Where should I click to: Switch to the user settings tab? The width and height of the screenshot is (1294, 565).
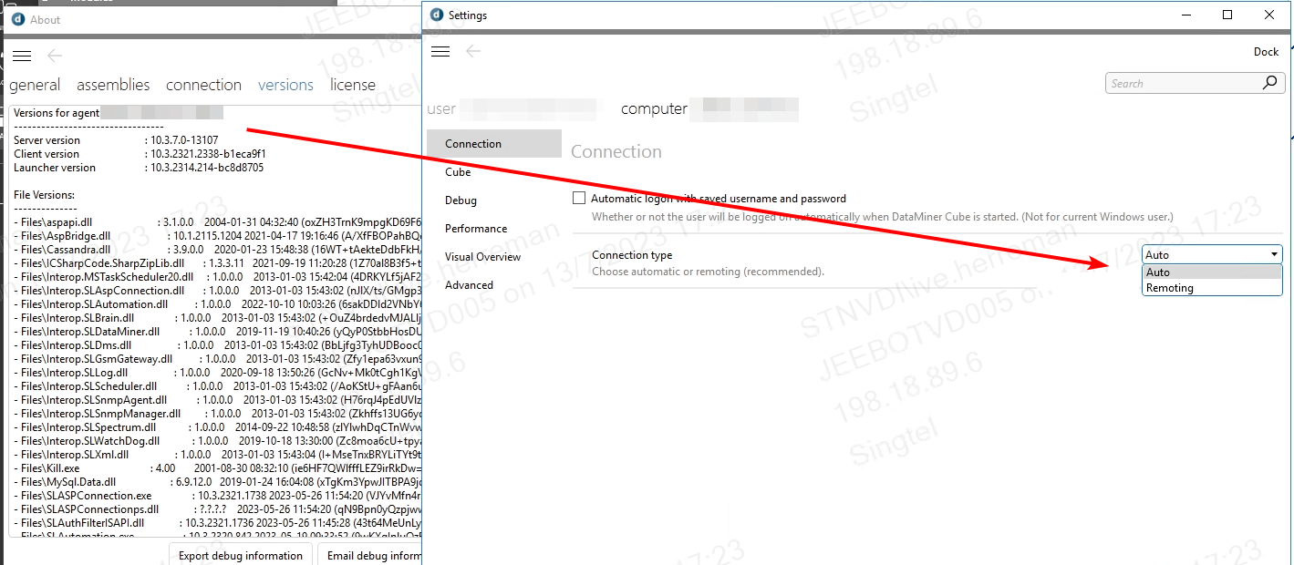(x=441, y=108)
